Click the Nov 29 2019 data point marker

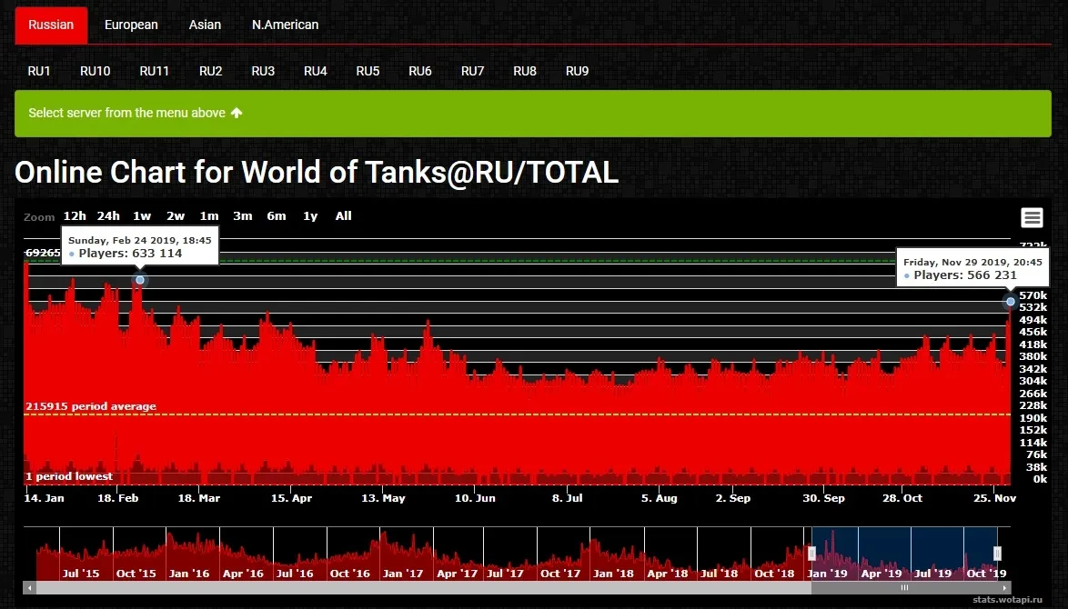(1010, 301)
